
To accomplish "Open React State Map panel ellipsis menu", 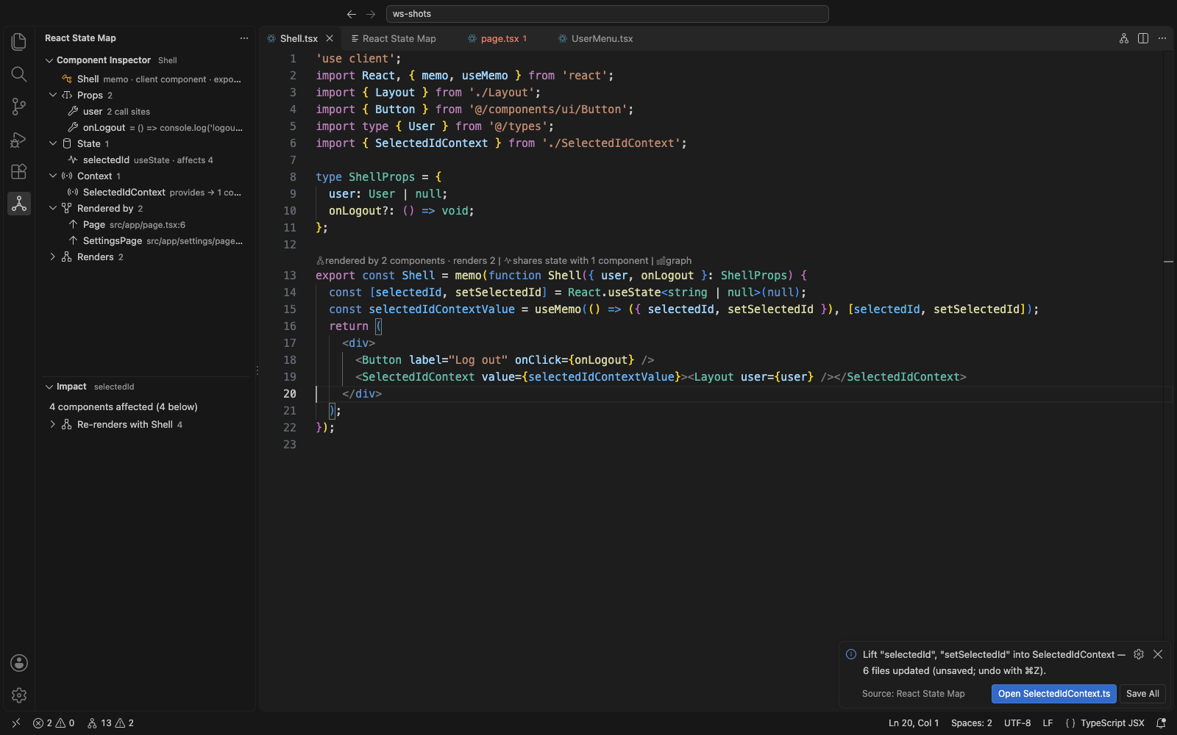I will (244, 38).
